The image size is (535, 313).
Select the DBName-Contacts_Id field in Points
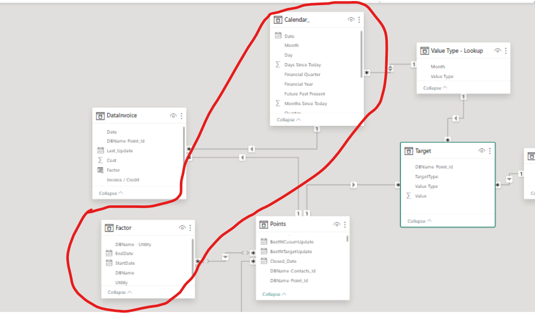(293, 271)
